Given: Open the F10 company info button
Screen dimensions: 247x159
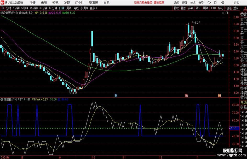Looking at the screenshot, I should pyautogui.click(x=213, y=8).
